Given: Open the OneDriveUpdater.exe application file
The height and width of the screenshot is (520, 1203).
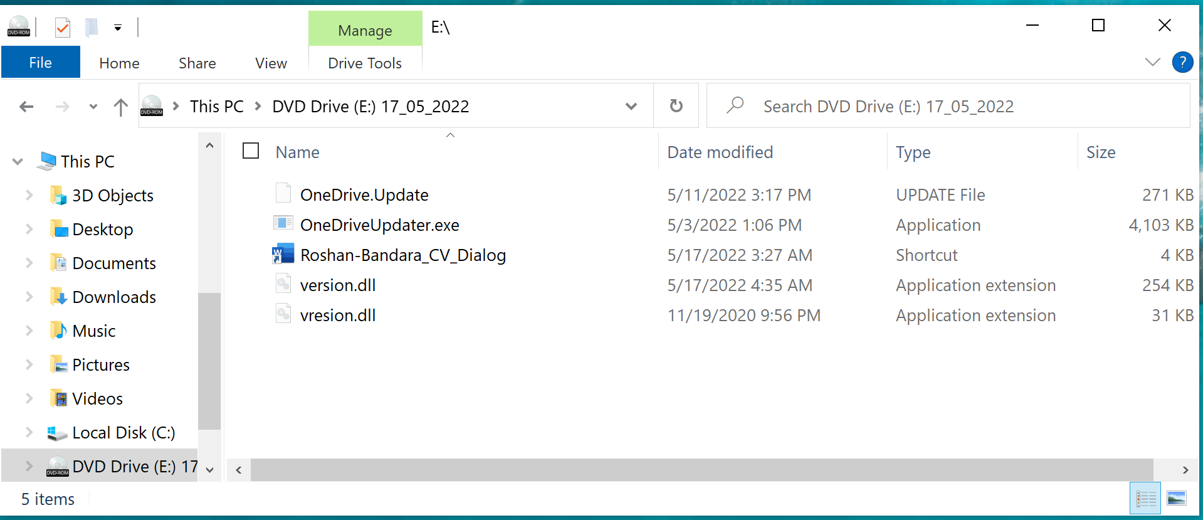Looking at the screenshot, I should pos(379,225).
